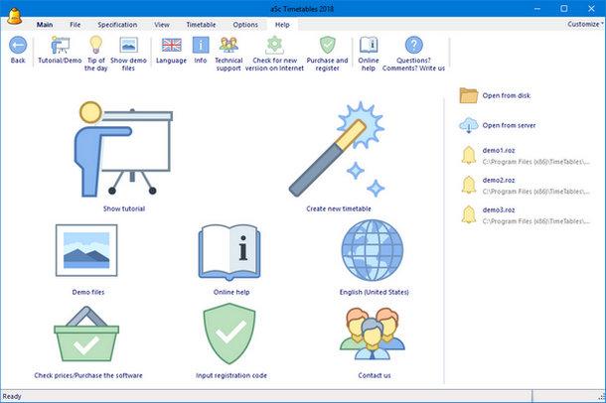606x403 pixels.
Task: Click Questions? Comments? Write us
Action: pyautogui.click(x=413, y=54)
